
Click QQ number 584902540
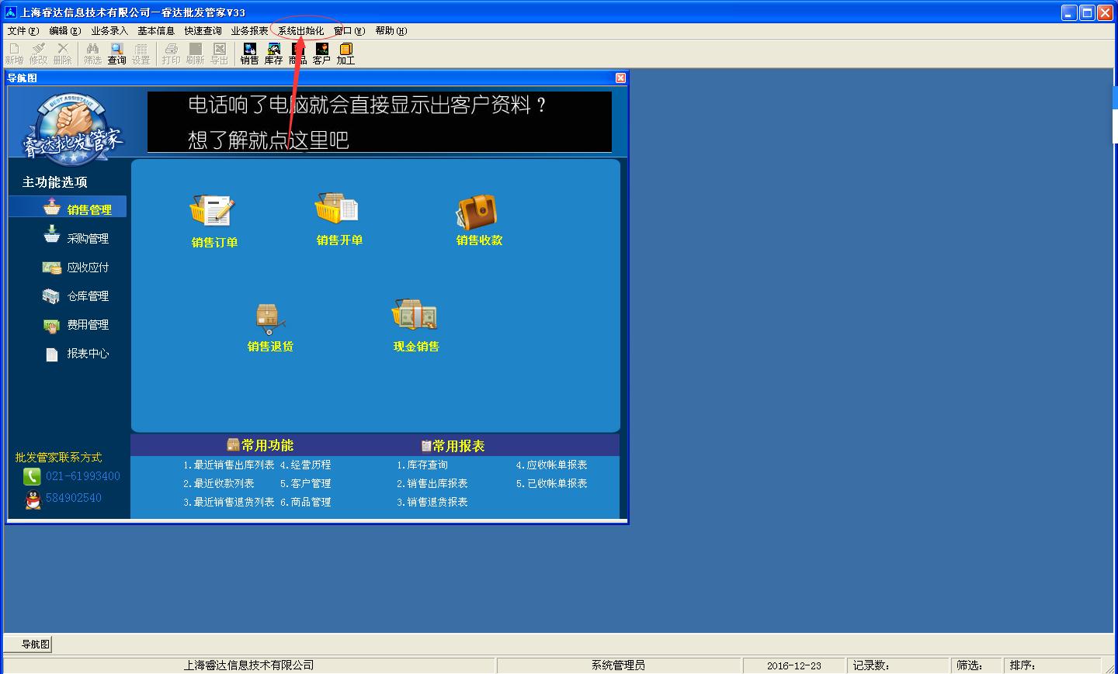tap(74, 498)
